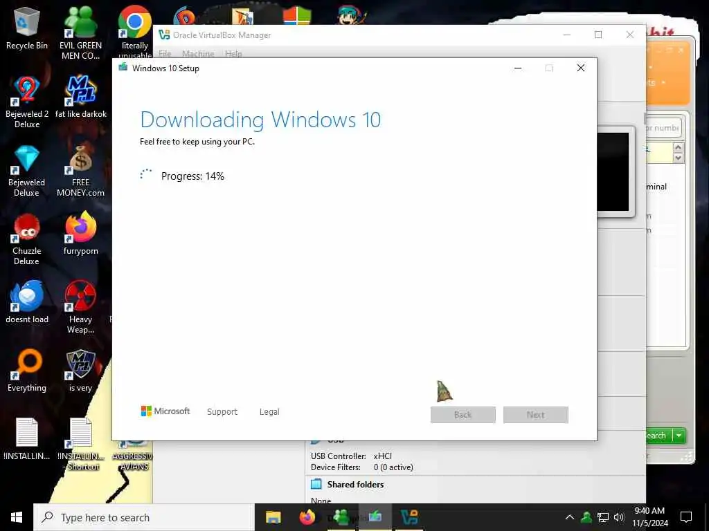Open the EVIL GREEN MEN CO desktop shortcut
Image resolution: width=709 pixels, height=531 pixels.
point(80,32)
